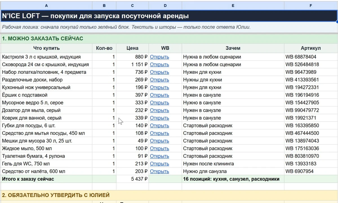Image resolution: width=338 pixels, height=203 pixels.
Task: Select article cell WB 526484818
Action: (311, 64)
